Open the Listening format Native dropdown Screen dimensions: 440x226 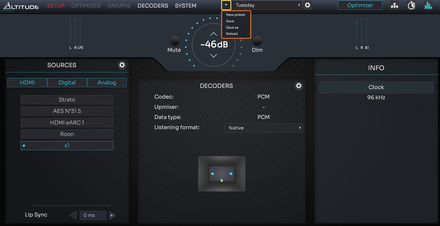click(263, 128)
